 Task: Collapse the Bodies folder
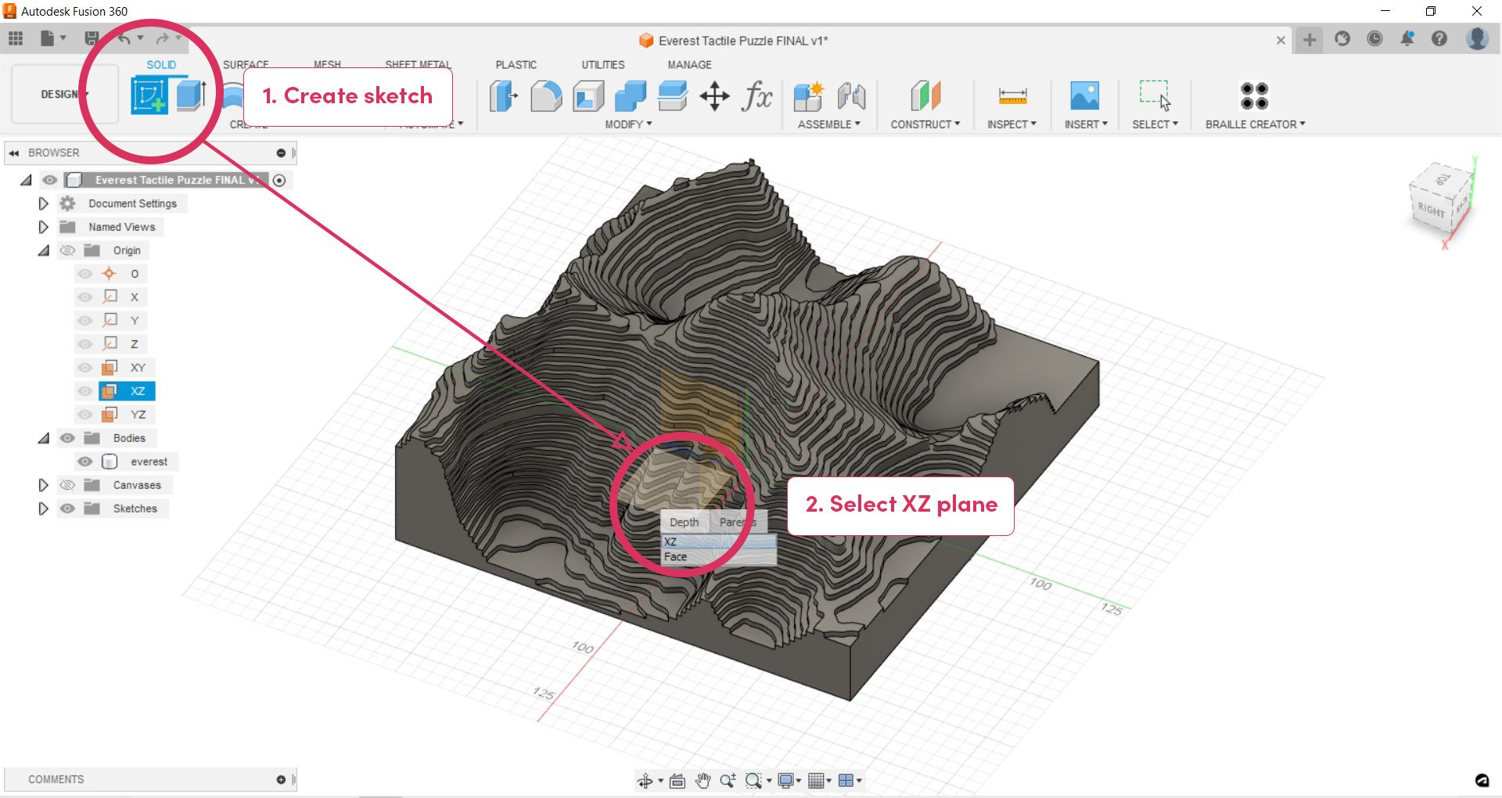[43, 438]
